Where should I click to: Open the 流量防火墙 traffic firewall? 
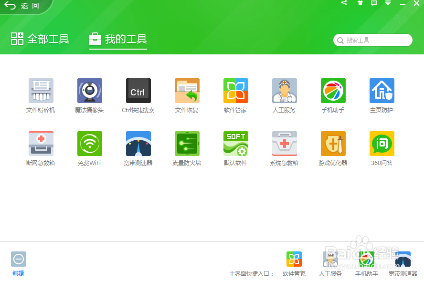click(187, 144)
